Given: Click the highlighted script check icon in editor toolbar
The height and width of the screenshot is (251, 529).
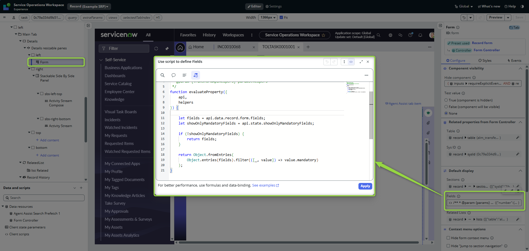Looking at the screenshot, I should (196, 75).
